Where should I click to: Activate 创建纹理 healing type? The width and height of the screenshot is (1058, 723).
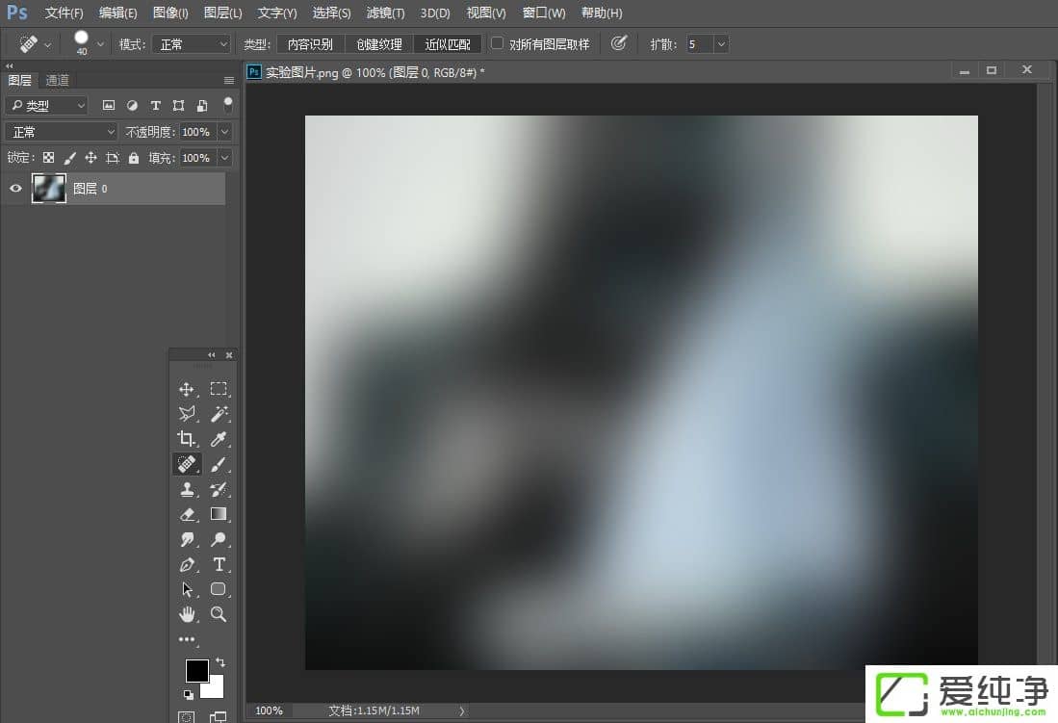377,43
